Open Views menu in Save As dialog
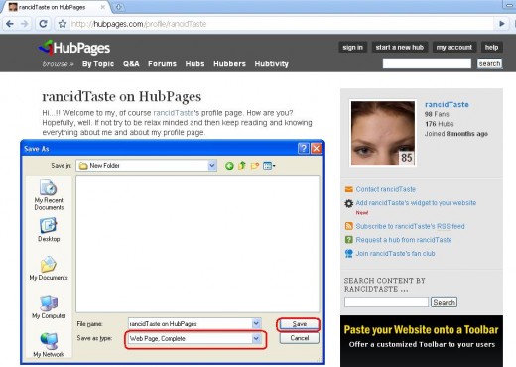Viewport: 516px width, 367px height. click(269, 166)
